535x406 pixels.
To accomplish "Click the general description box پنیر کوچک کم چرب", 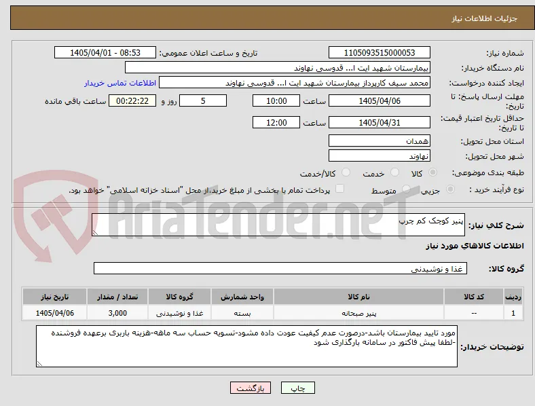I will click(278, 225).
